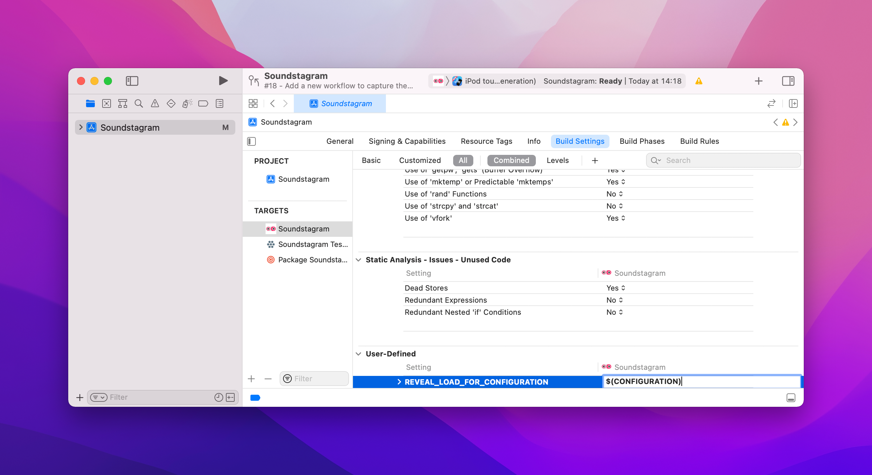Add an editor on the right

pos(793,103)
